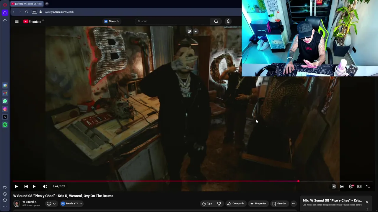Open X (Twitter) from the sidebar
Viewport: 378px width, 212px height.
pyautogui.click(x=5, y=117)
